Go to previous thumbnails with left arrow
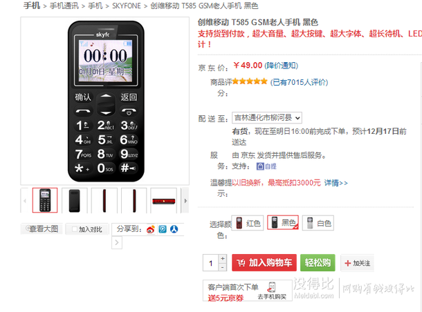Image resolution: width=422 pixels, height=312 pixels. [25, 201]
